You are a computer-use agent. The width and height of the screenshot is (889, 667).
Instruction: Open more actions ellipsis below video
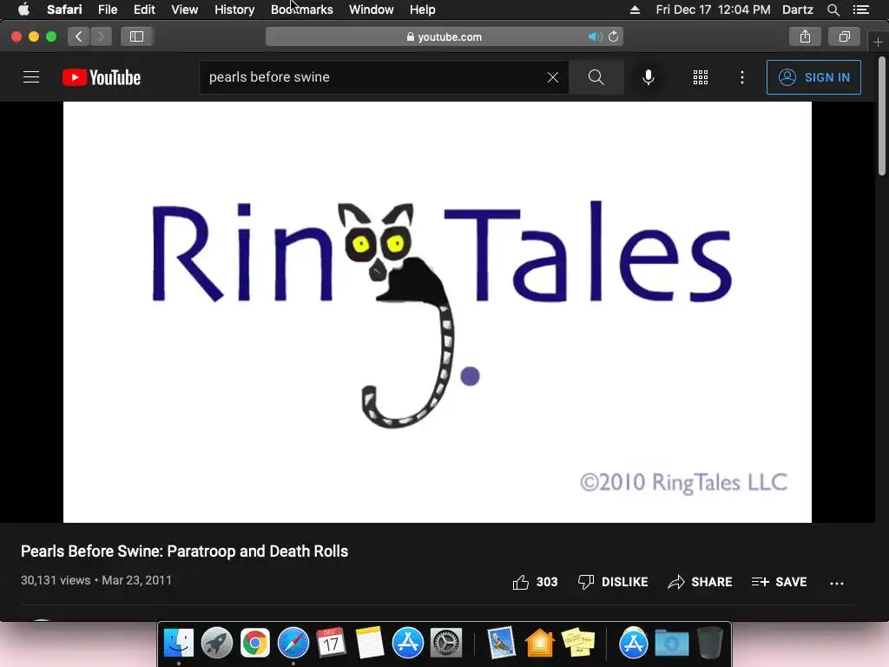(837, 583)
